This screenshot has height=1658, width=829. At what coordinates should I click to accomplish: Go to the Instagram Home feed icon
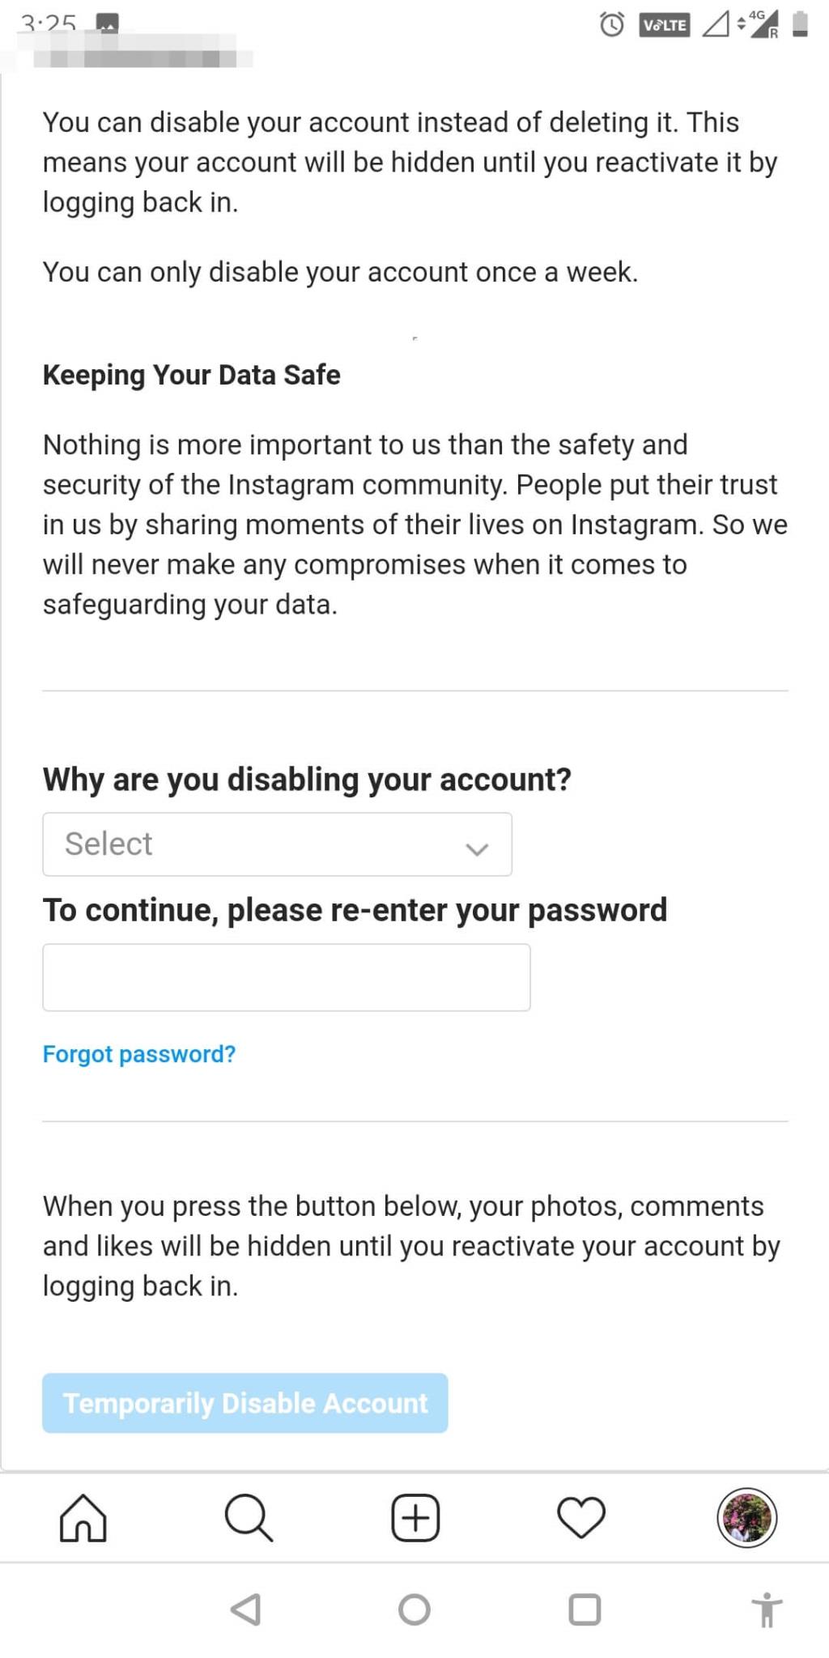[83, 1517]
